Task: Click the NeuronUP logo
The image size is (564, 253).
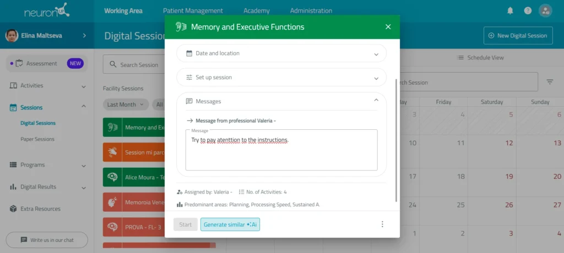Action: (47, 11)
